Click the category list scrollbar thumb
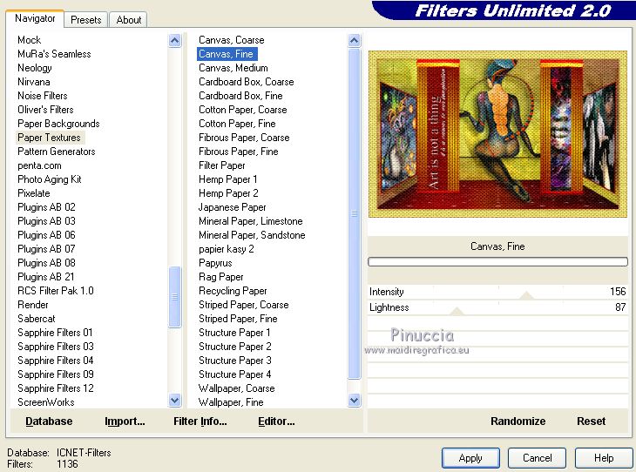Image resolution: width=636 pixels, height=472 pixels. [x=175, y=297]
